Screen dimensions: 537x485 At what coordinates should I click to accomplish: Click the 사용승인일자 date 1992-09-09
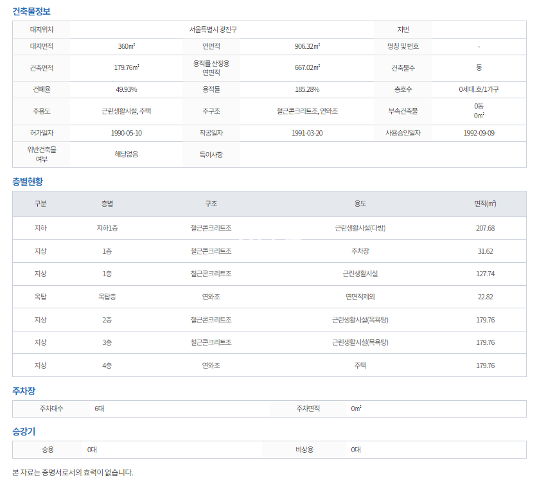(x=479, y=133)
